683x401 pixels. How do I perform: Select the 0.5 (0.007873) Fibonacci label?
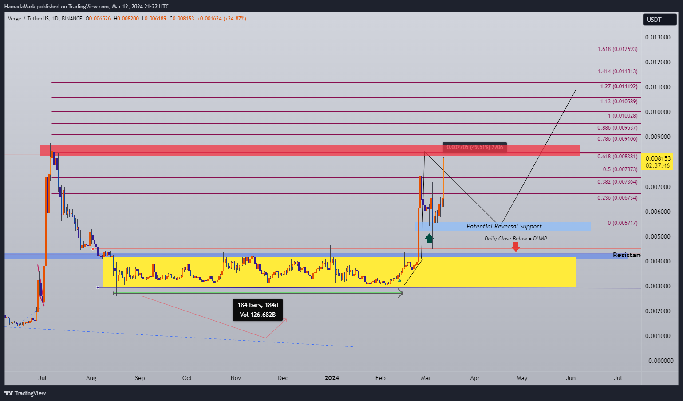pos(620,169)
